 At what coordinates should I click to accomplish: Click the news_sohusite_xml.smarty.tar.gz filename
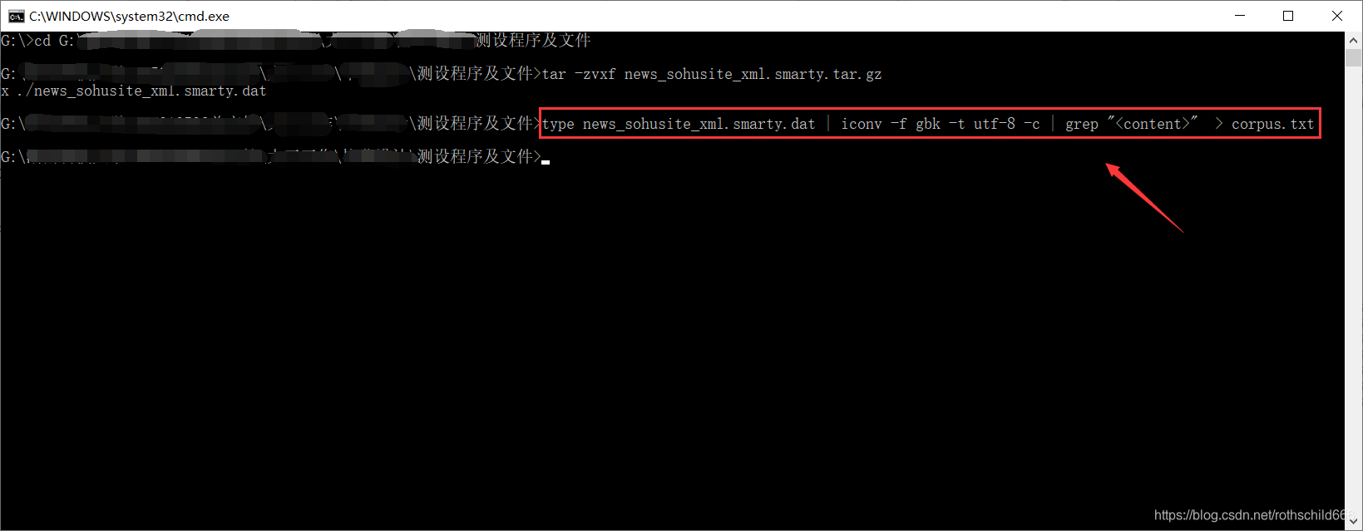tap(753, 74)
